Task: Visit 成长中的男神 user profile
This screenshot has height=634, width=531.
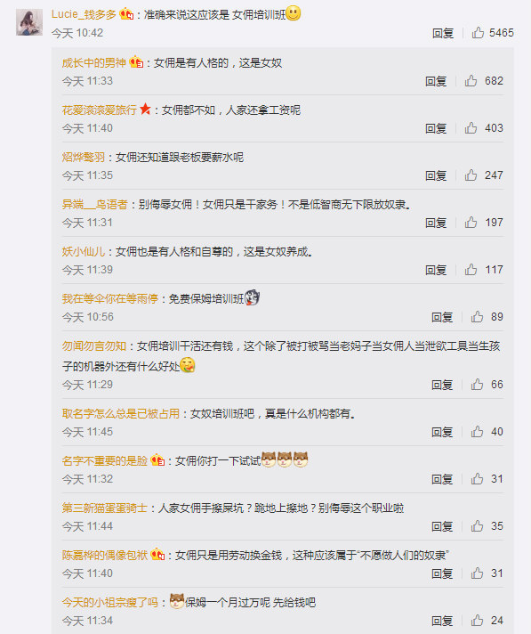Action: (94, 62)
